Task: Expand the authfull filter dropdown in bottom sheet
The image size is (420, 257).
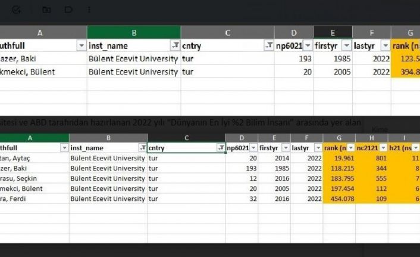Action: click(64, 147)
